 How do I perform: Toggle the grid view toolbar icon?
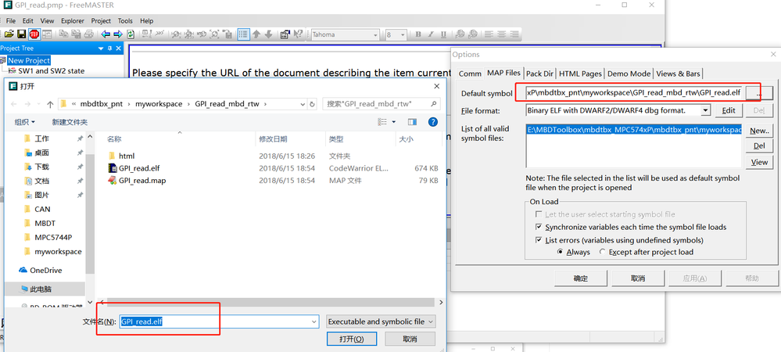point(244,34)
